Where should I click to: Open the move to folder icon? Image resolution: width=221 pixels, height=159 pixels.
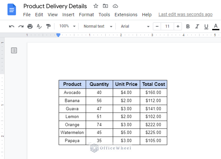(x=105, y=6)
